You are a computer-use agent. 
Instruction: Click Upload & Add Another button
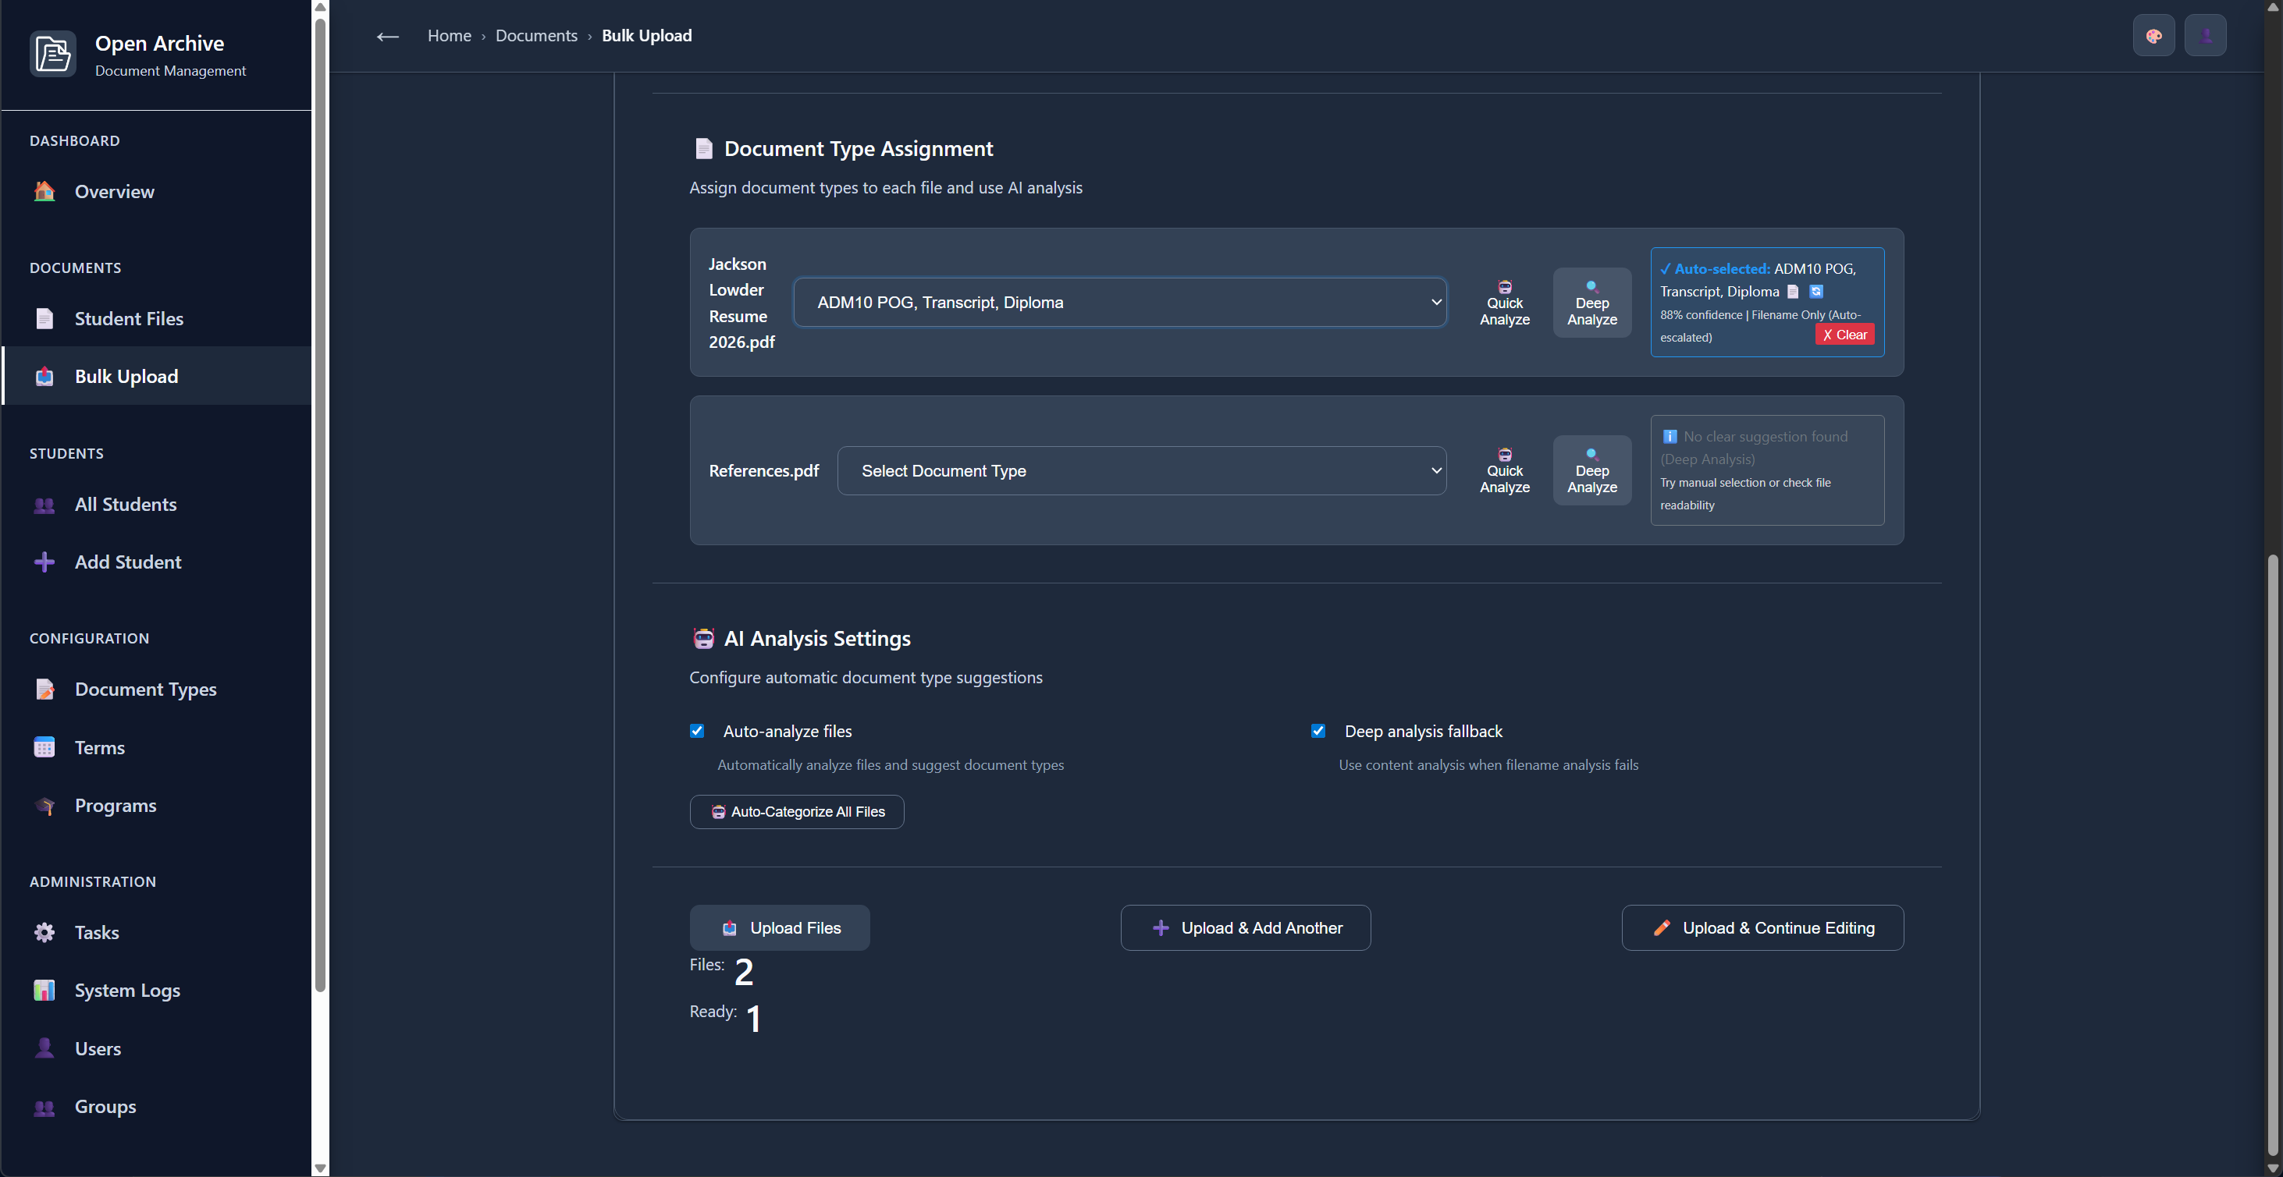1245,927
